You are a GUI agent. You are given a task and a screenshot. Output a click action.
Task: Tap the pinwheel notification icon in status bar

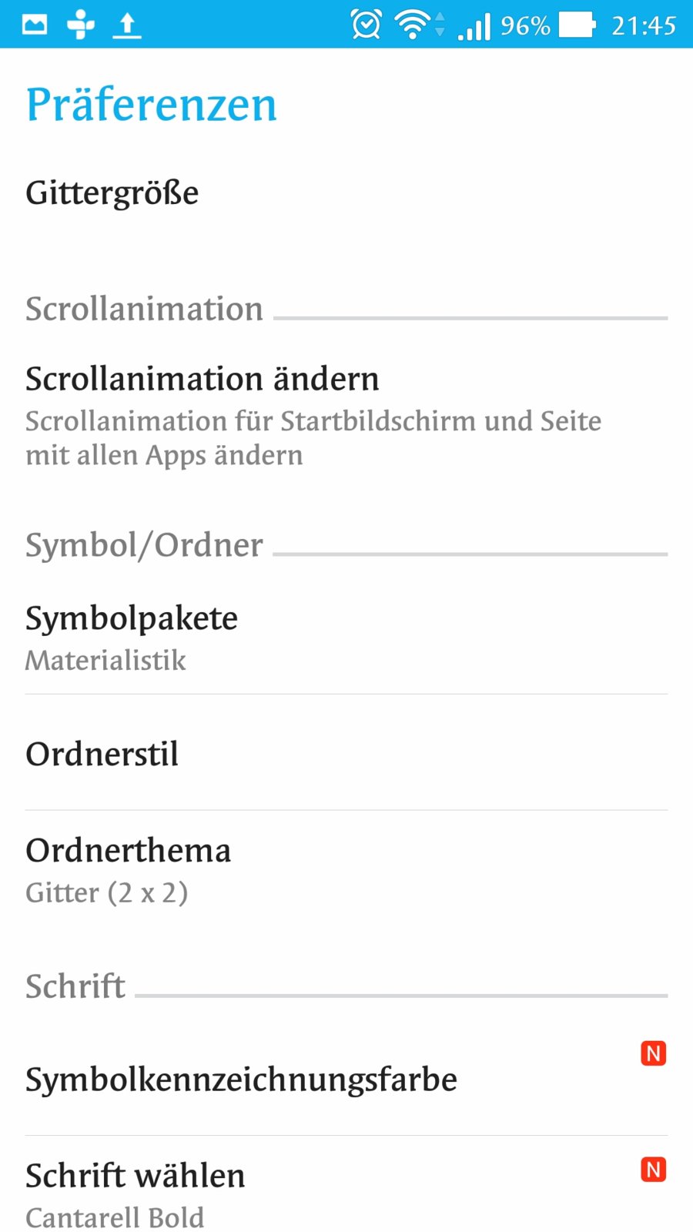81,25
